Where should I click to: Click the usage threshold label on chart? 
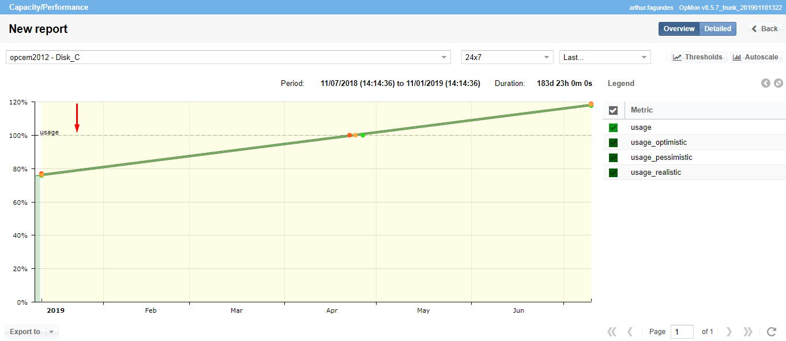[49, 132]
